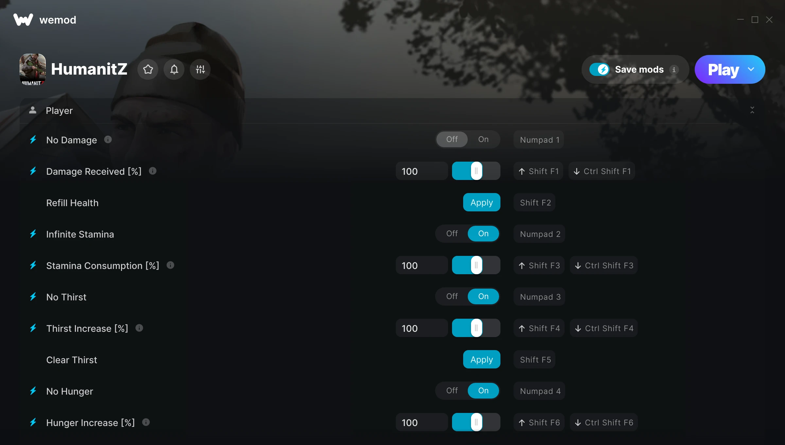Turn Off the No Hunger mod

coord(452,391)
